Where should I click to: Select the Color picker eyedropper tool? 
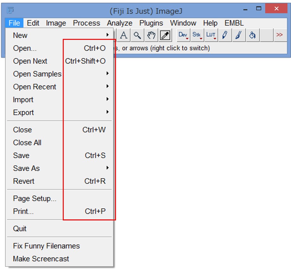pyautogui.click(x=165, y=35)
